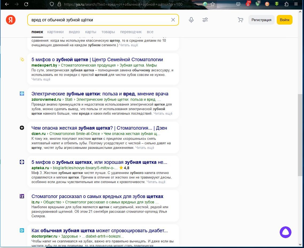Click the green shield extension icon
Viewport: 304px width, 248px height.
pyautogui.click(x=258, y=4)
